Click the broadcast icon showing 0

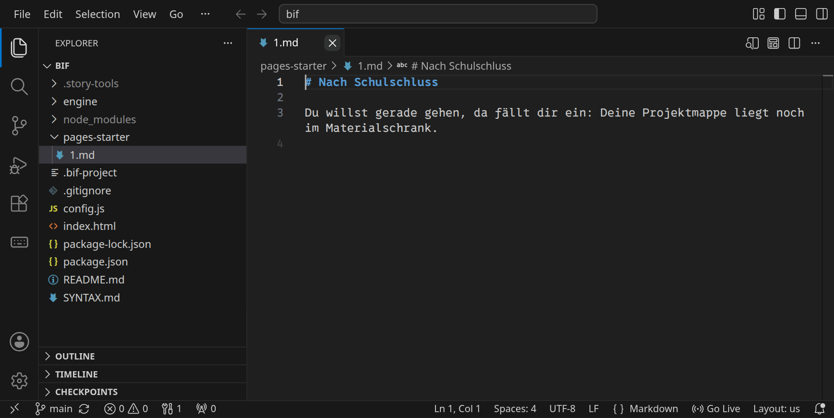pos(206,409)
